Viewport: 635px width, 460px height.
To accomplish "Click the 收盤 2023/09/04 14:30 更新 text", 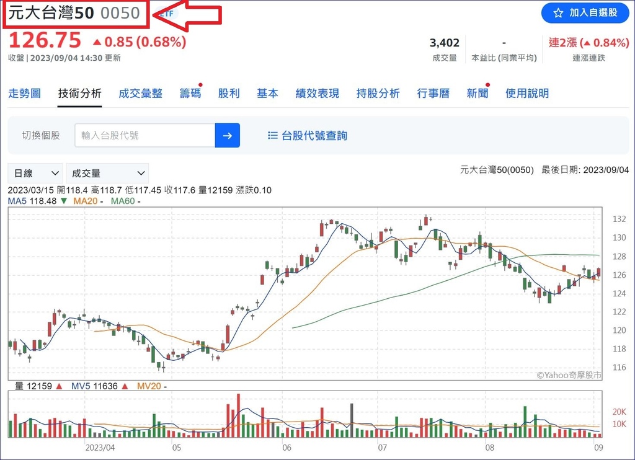I will coord(64,58).
